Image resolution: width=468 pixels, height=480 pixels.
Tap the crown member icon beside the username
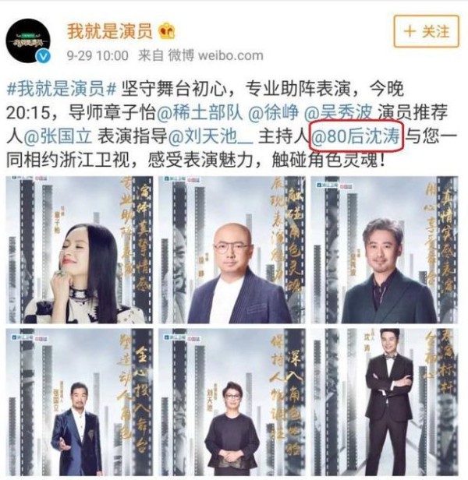[x=166, y=31]
